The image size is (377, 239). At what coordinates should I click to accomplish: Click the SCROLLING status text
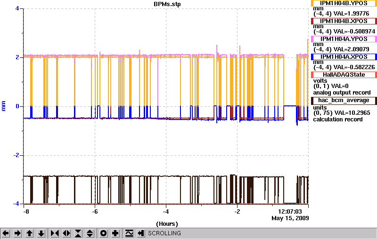(x=164, y=233)
